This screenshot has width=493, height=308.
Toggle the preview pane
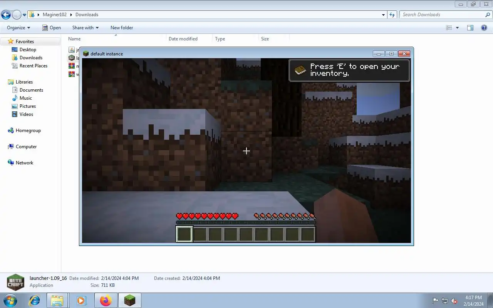(470, 28)
